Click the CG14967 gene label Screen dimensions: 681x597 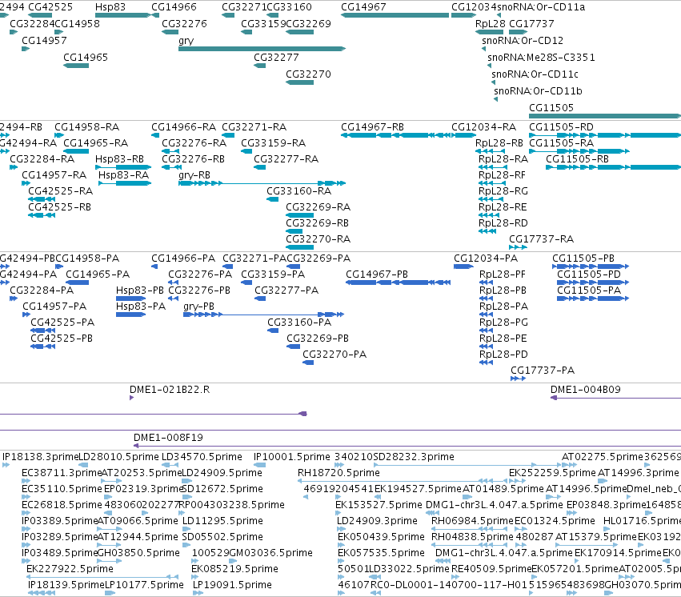click(x=363, y=7)
